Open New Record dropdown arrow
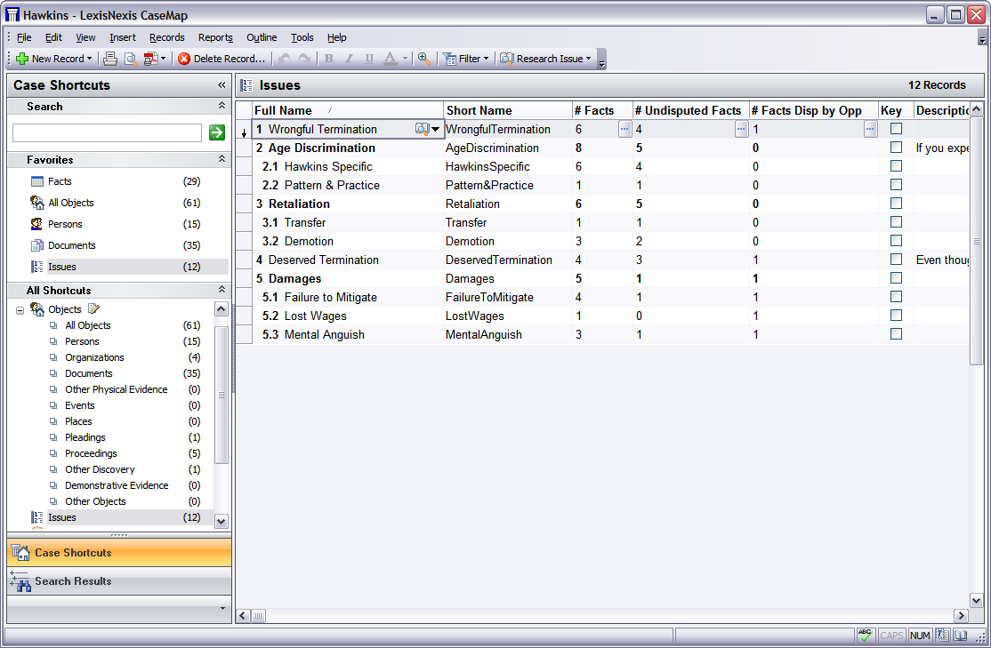Image resolution: width=991 pixels, height=648 pixels. click(89, 59)
